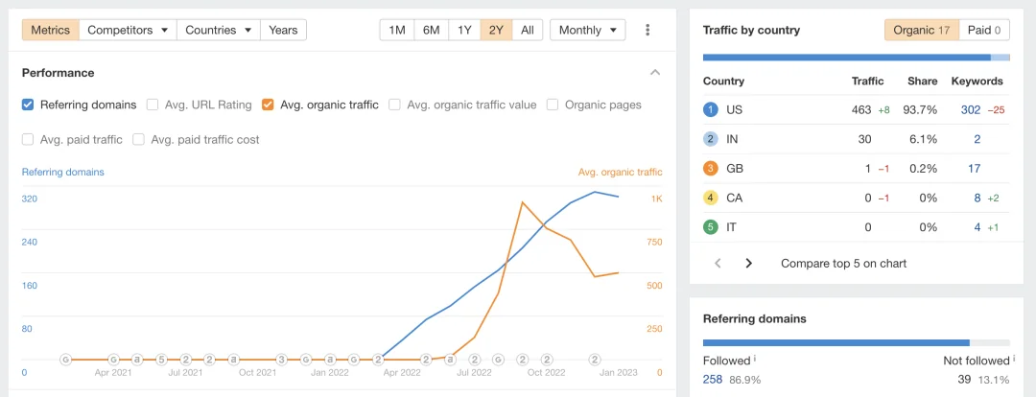The image size is (1036, 397).
Task: Click the timeline marker labeled 3
Action: [281, 360]
